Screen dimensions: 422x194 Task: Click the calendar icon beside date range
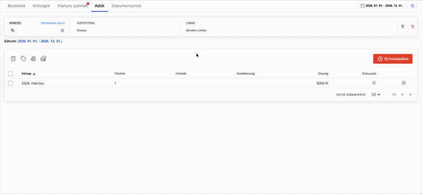click(362, 6)
